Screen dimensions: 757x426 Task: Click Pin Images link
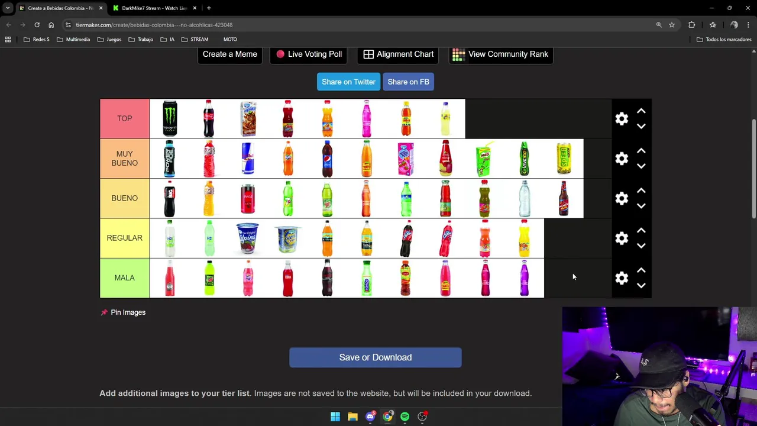[123, 312]
